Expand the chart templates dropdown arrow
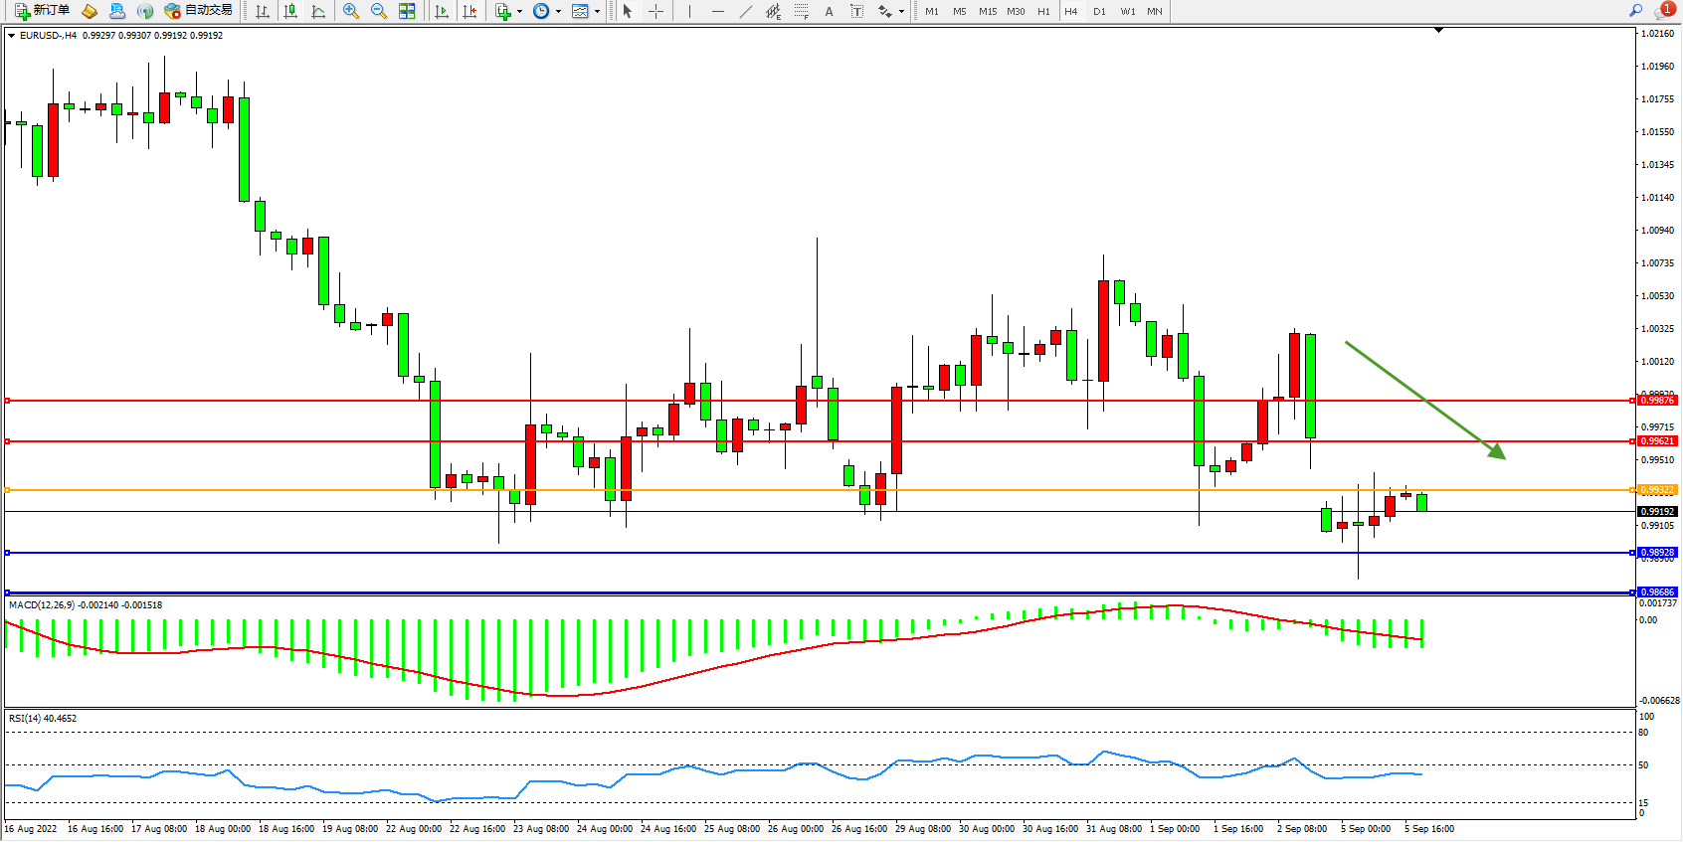This screenshot has height=842, width=1683. [x=597, y=12]
